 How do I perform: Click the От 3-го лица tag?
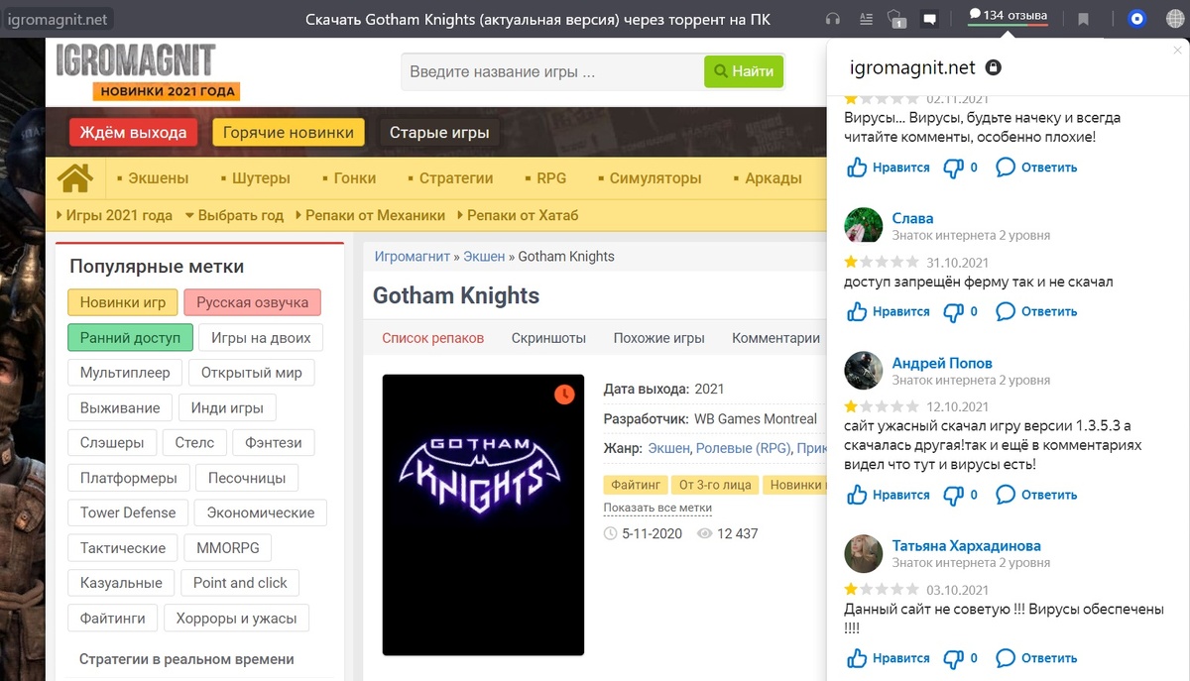715,485
